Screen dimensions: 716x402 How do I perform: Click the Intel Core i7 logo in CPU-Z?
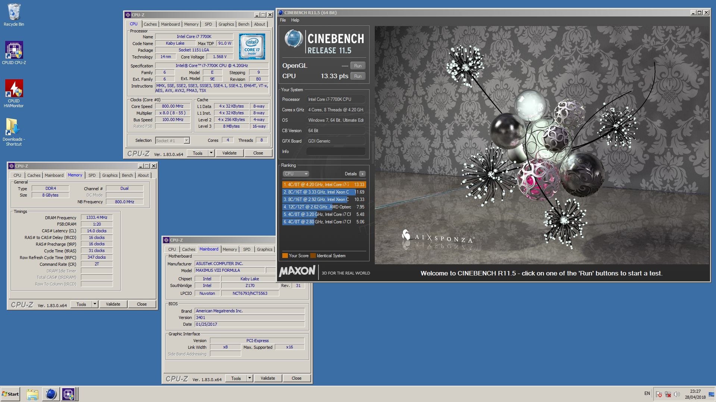coord(252,47)
